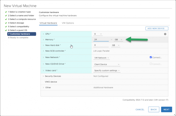Open the VM Network dropdown
176x116 pixels.
click(102, 58)
